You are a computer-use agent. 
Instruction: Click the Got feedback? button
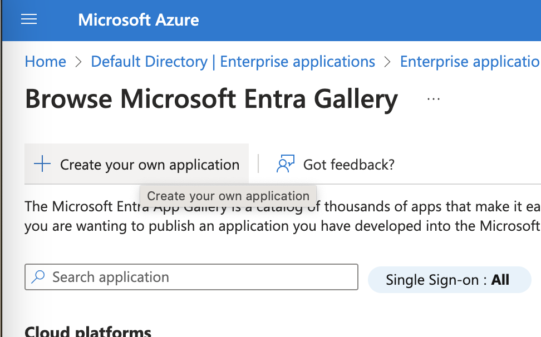click(x=336, y=164)
